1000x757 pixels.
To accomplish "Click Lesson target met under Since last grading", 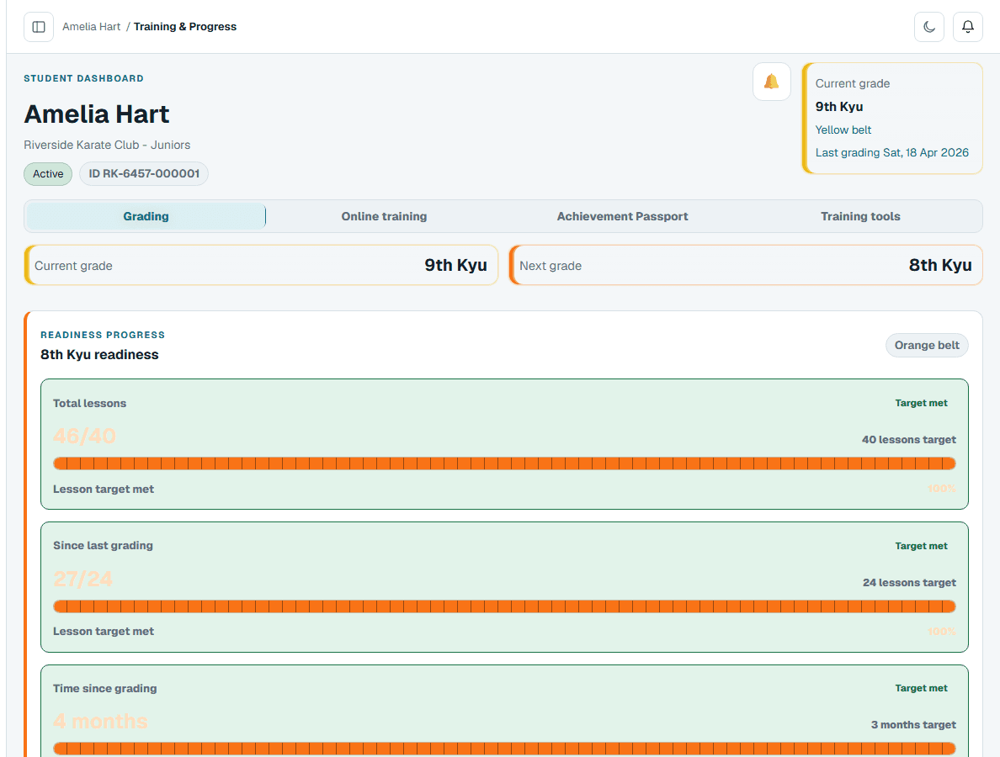I will click(104, 631).
